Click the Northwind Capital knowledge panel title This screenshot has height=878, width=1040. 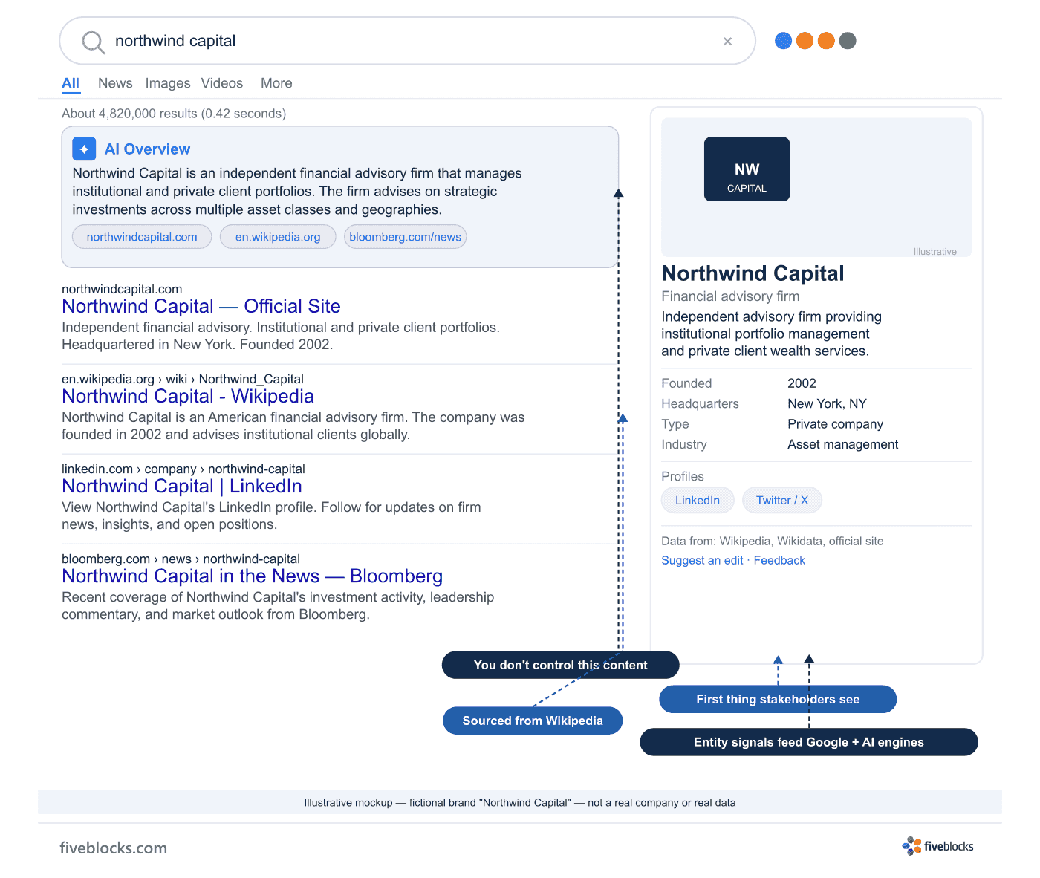753,273
